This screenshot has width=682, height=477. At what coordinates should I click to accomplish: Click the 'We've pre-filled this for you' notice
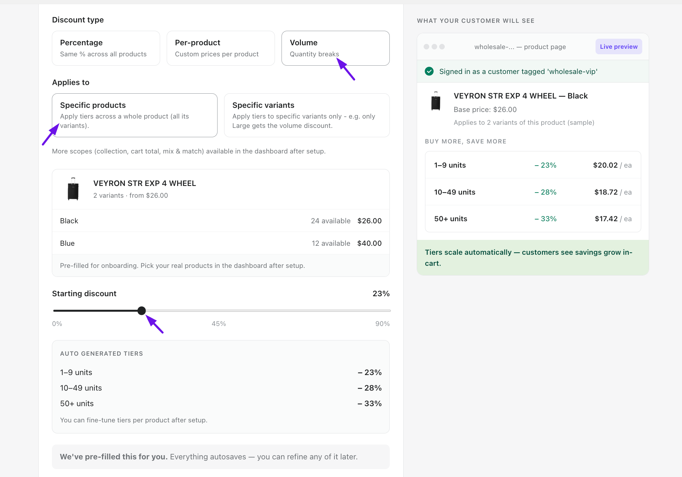click(221, 457)
